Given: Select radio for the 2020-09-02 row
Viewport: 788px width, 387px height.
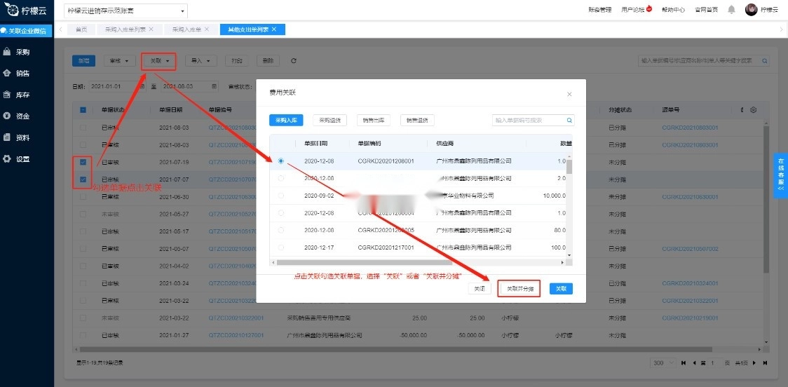Looking at the screenshot, I should coord(281,196).
